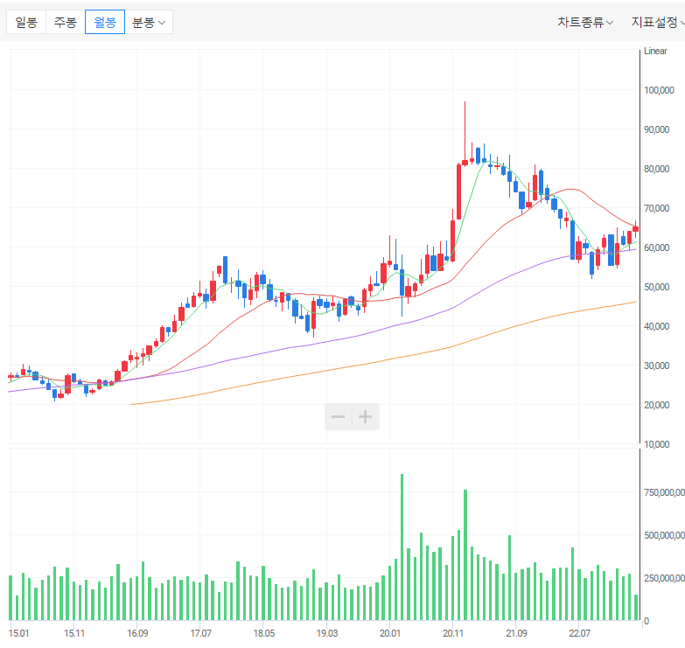Click the last volume bar at the right edge

(x=636, y=608)
